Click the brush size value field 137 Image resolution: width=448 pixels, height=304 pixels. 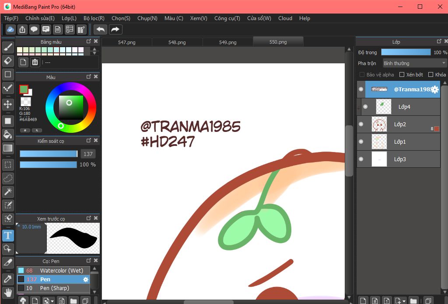[x=88, y=154]
